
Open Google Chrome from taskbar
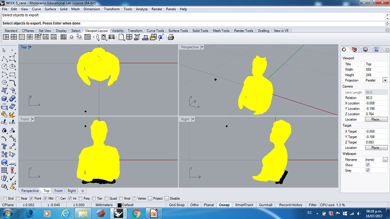coord(136,213)
